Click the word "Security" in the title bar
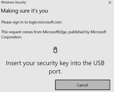Screen dimensions: 114x92 21,3
